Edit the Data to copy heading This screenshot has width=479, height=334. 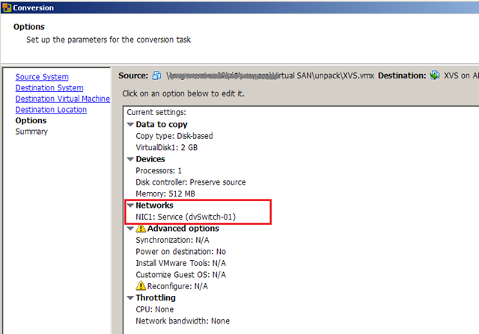pyautogui.click(x=162, y=125)
